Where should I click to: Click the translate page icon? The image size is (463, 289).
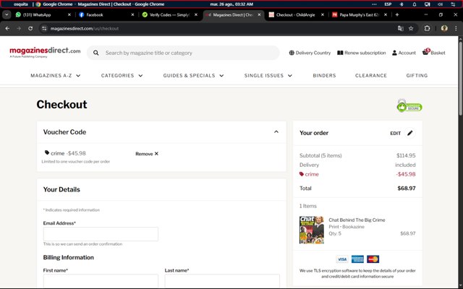point(400,28)
